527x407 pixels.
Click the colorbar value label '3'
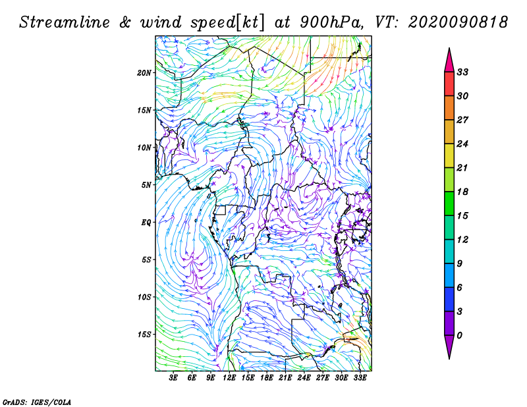pos(460,312)
